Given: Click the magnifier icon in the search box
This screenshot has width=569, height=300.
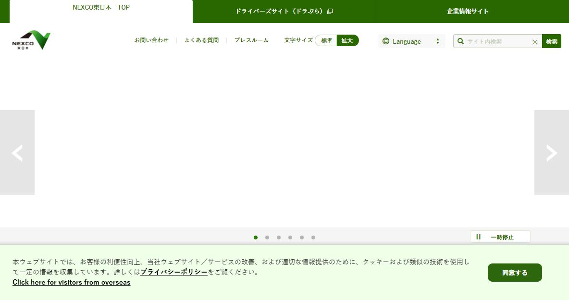Looking at the screenshot, I should tap(460, 41).
